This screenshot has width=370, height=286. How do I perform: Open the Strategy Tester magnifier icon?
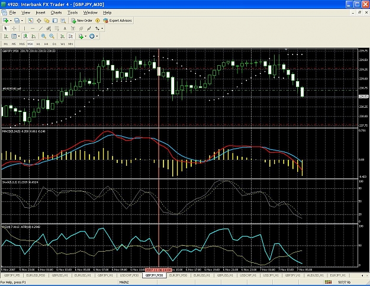[63, 21]
